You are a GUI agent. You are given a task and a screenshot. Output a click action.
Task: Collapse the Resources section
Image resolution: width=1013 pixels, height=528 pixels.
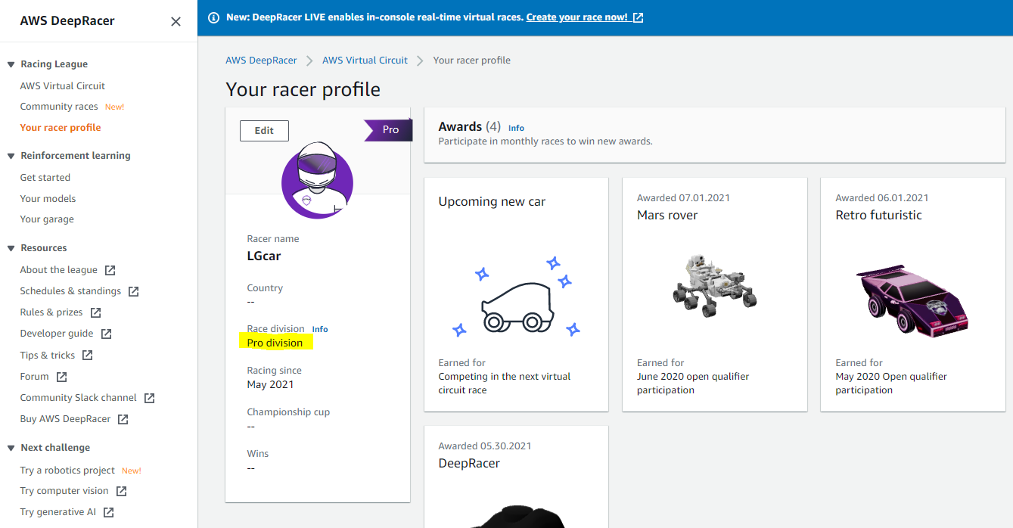(11, 248)
